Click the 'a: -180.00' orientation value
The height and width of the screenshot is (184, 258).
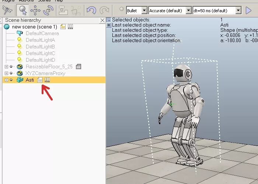tap(230, 40)
